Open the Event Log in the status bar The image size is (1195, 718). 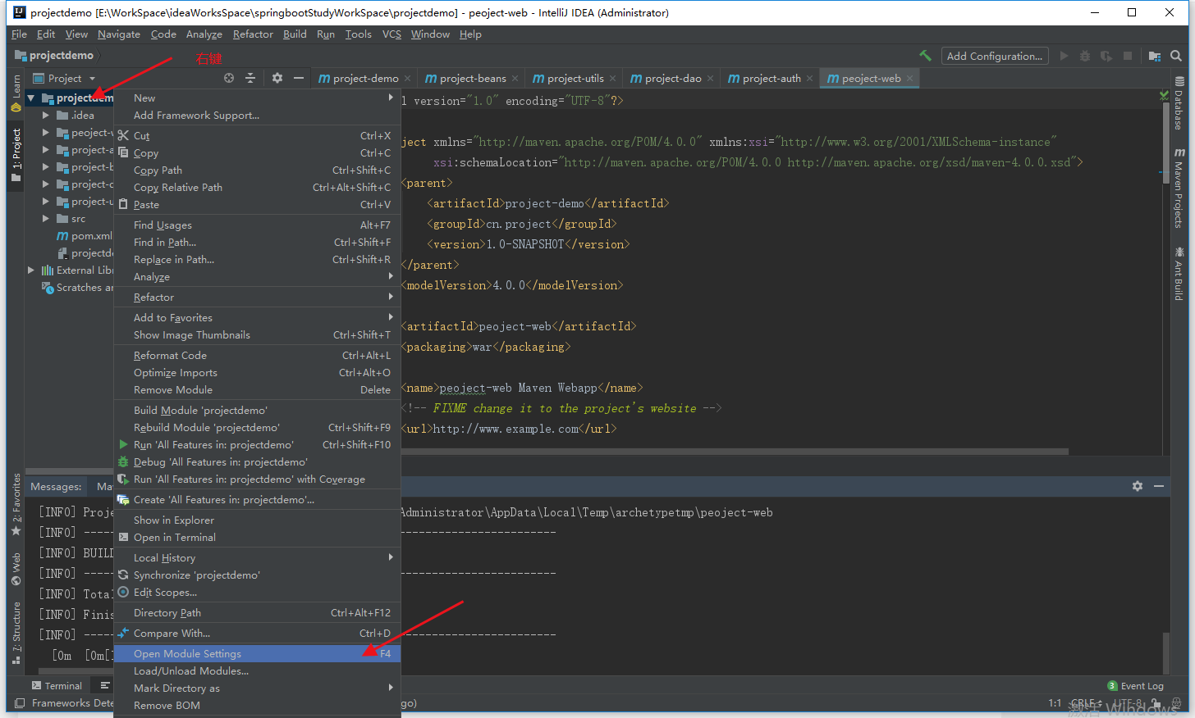click(1136, 686)
